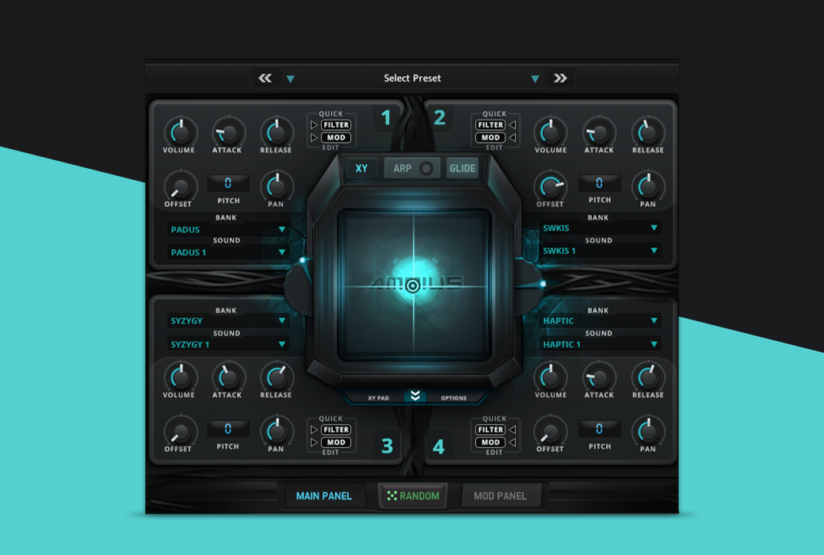The width and height of the screenshot is (824, 555).
Task: Select the XY tab above pad
Action: coord(361,168)
